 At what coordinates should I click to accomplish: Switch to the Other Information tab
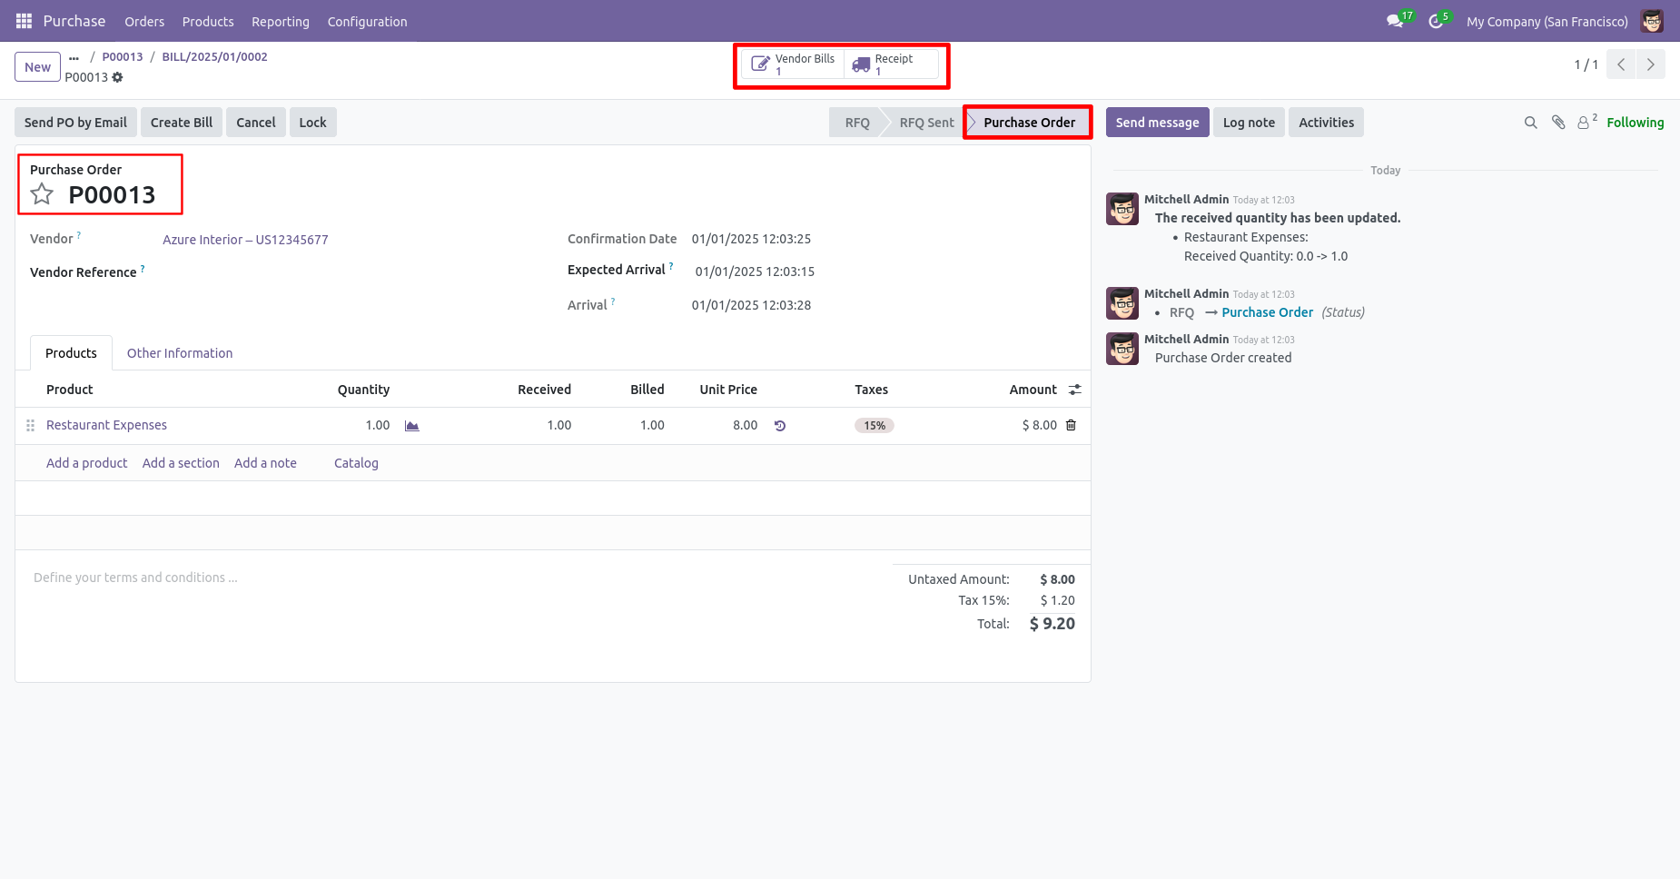coord(180,353)
